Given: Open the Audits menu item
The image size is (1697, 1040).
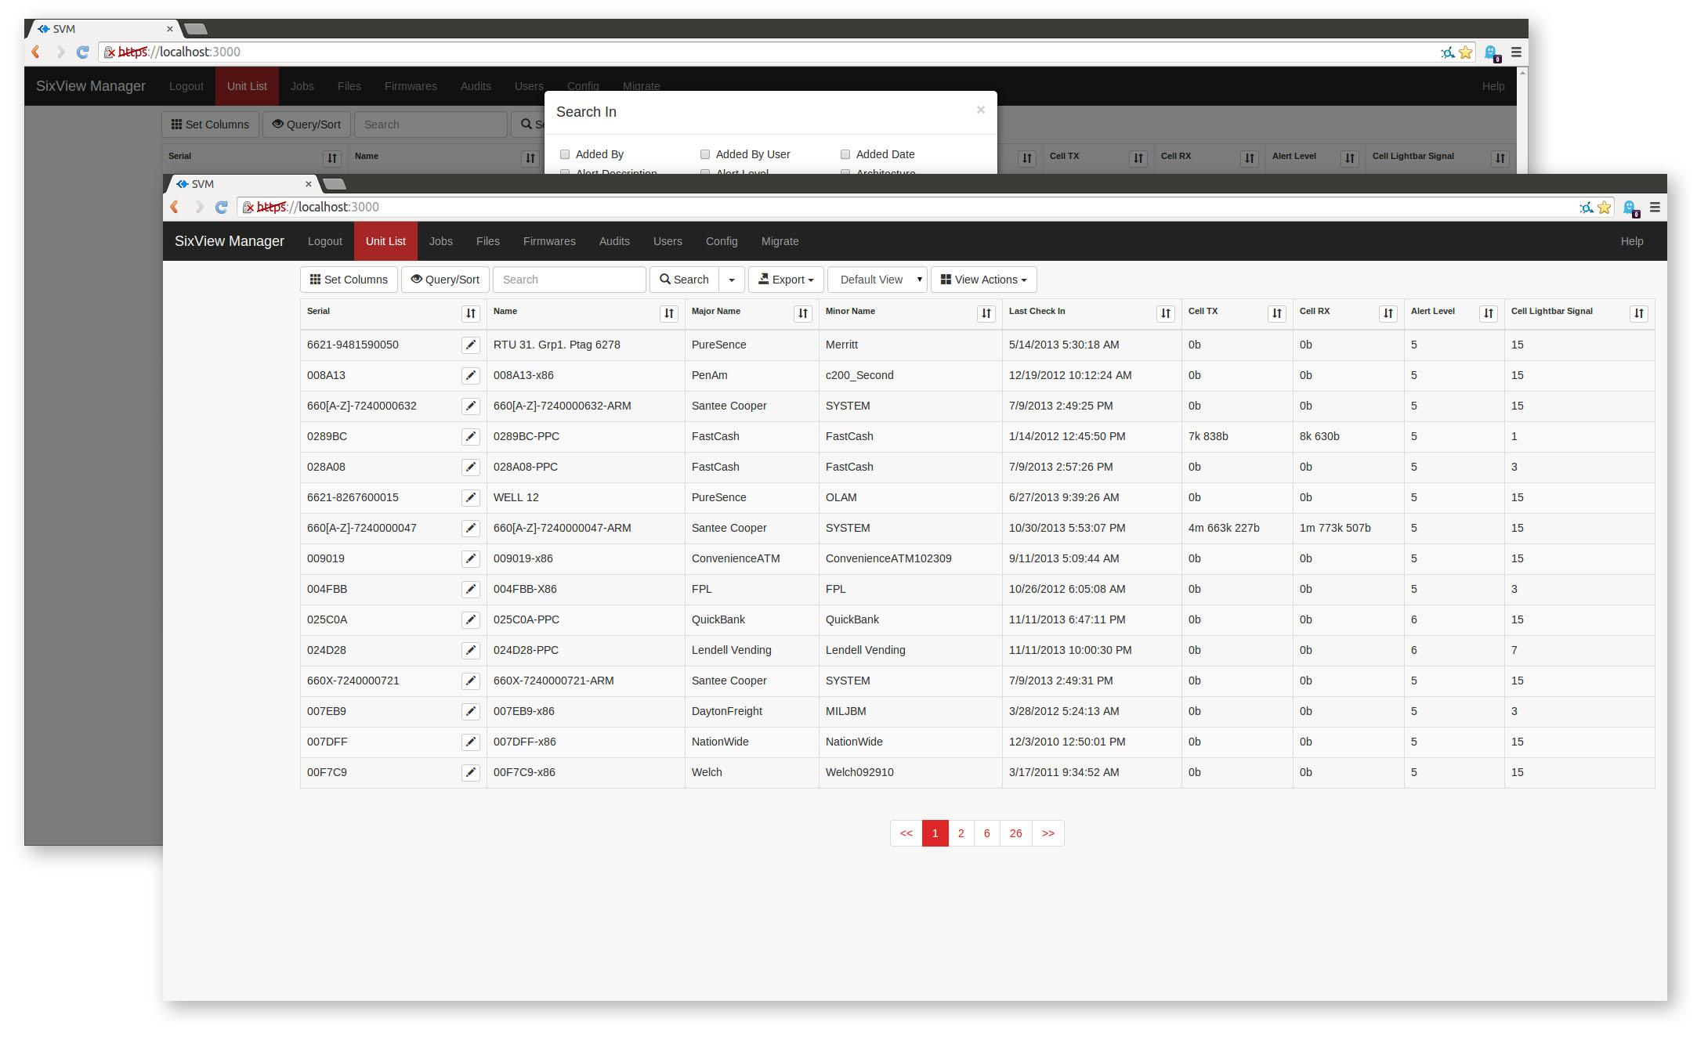Looking at the screenshot, I should click(x=613, y=241).
